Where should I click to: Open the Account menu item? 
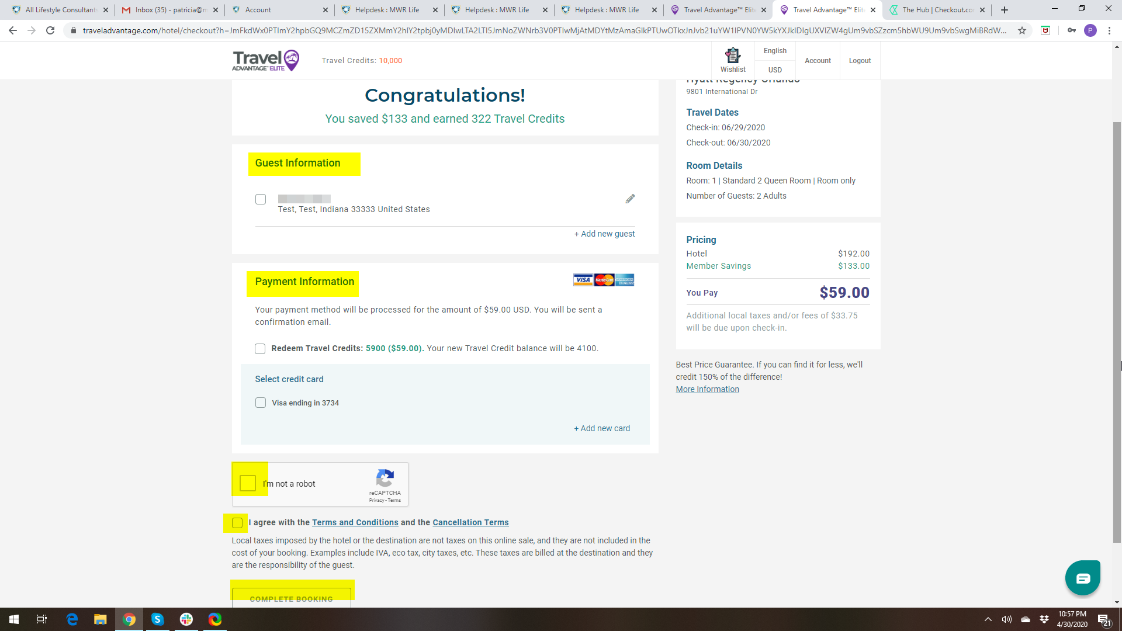pyautogui.click(x=818, y=61)
